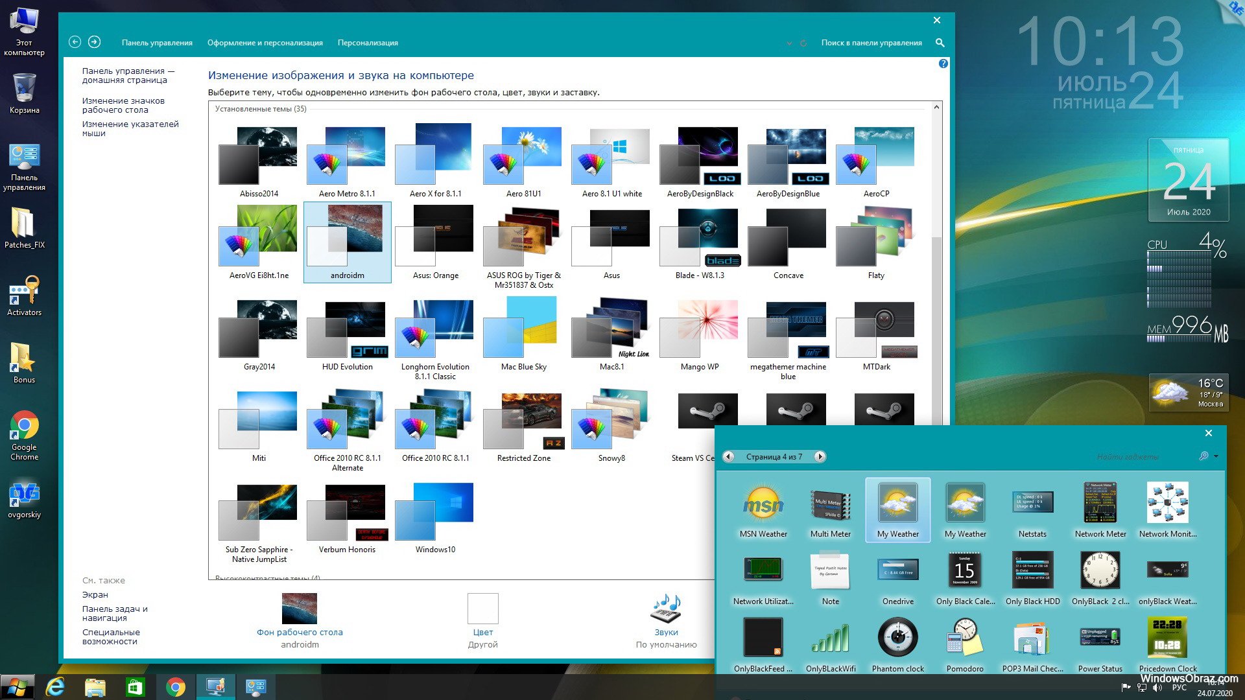This screenshot has height=700, width=1245.
Task: Click the Onedrive gadget icon
Action: click(897, 570)
